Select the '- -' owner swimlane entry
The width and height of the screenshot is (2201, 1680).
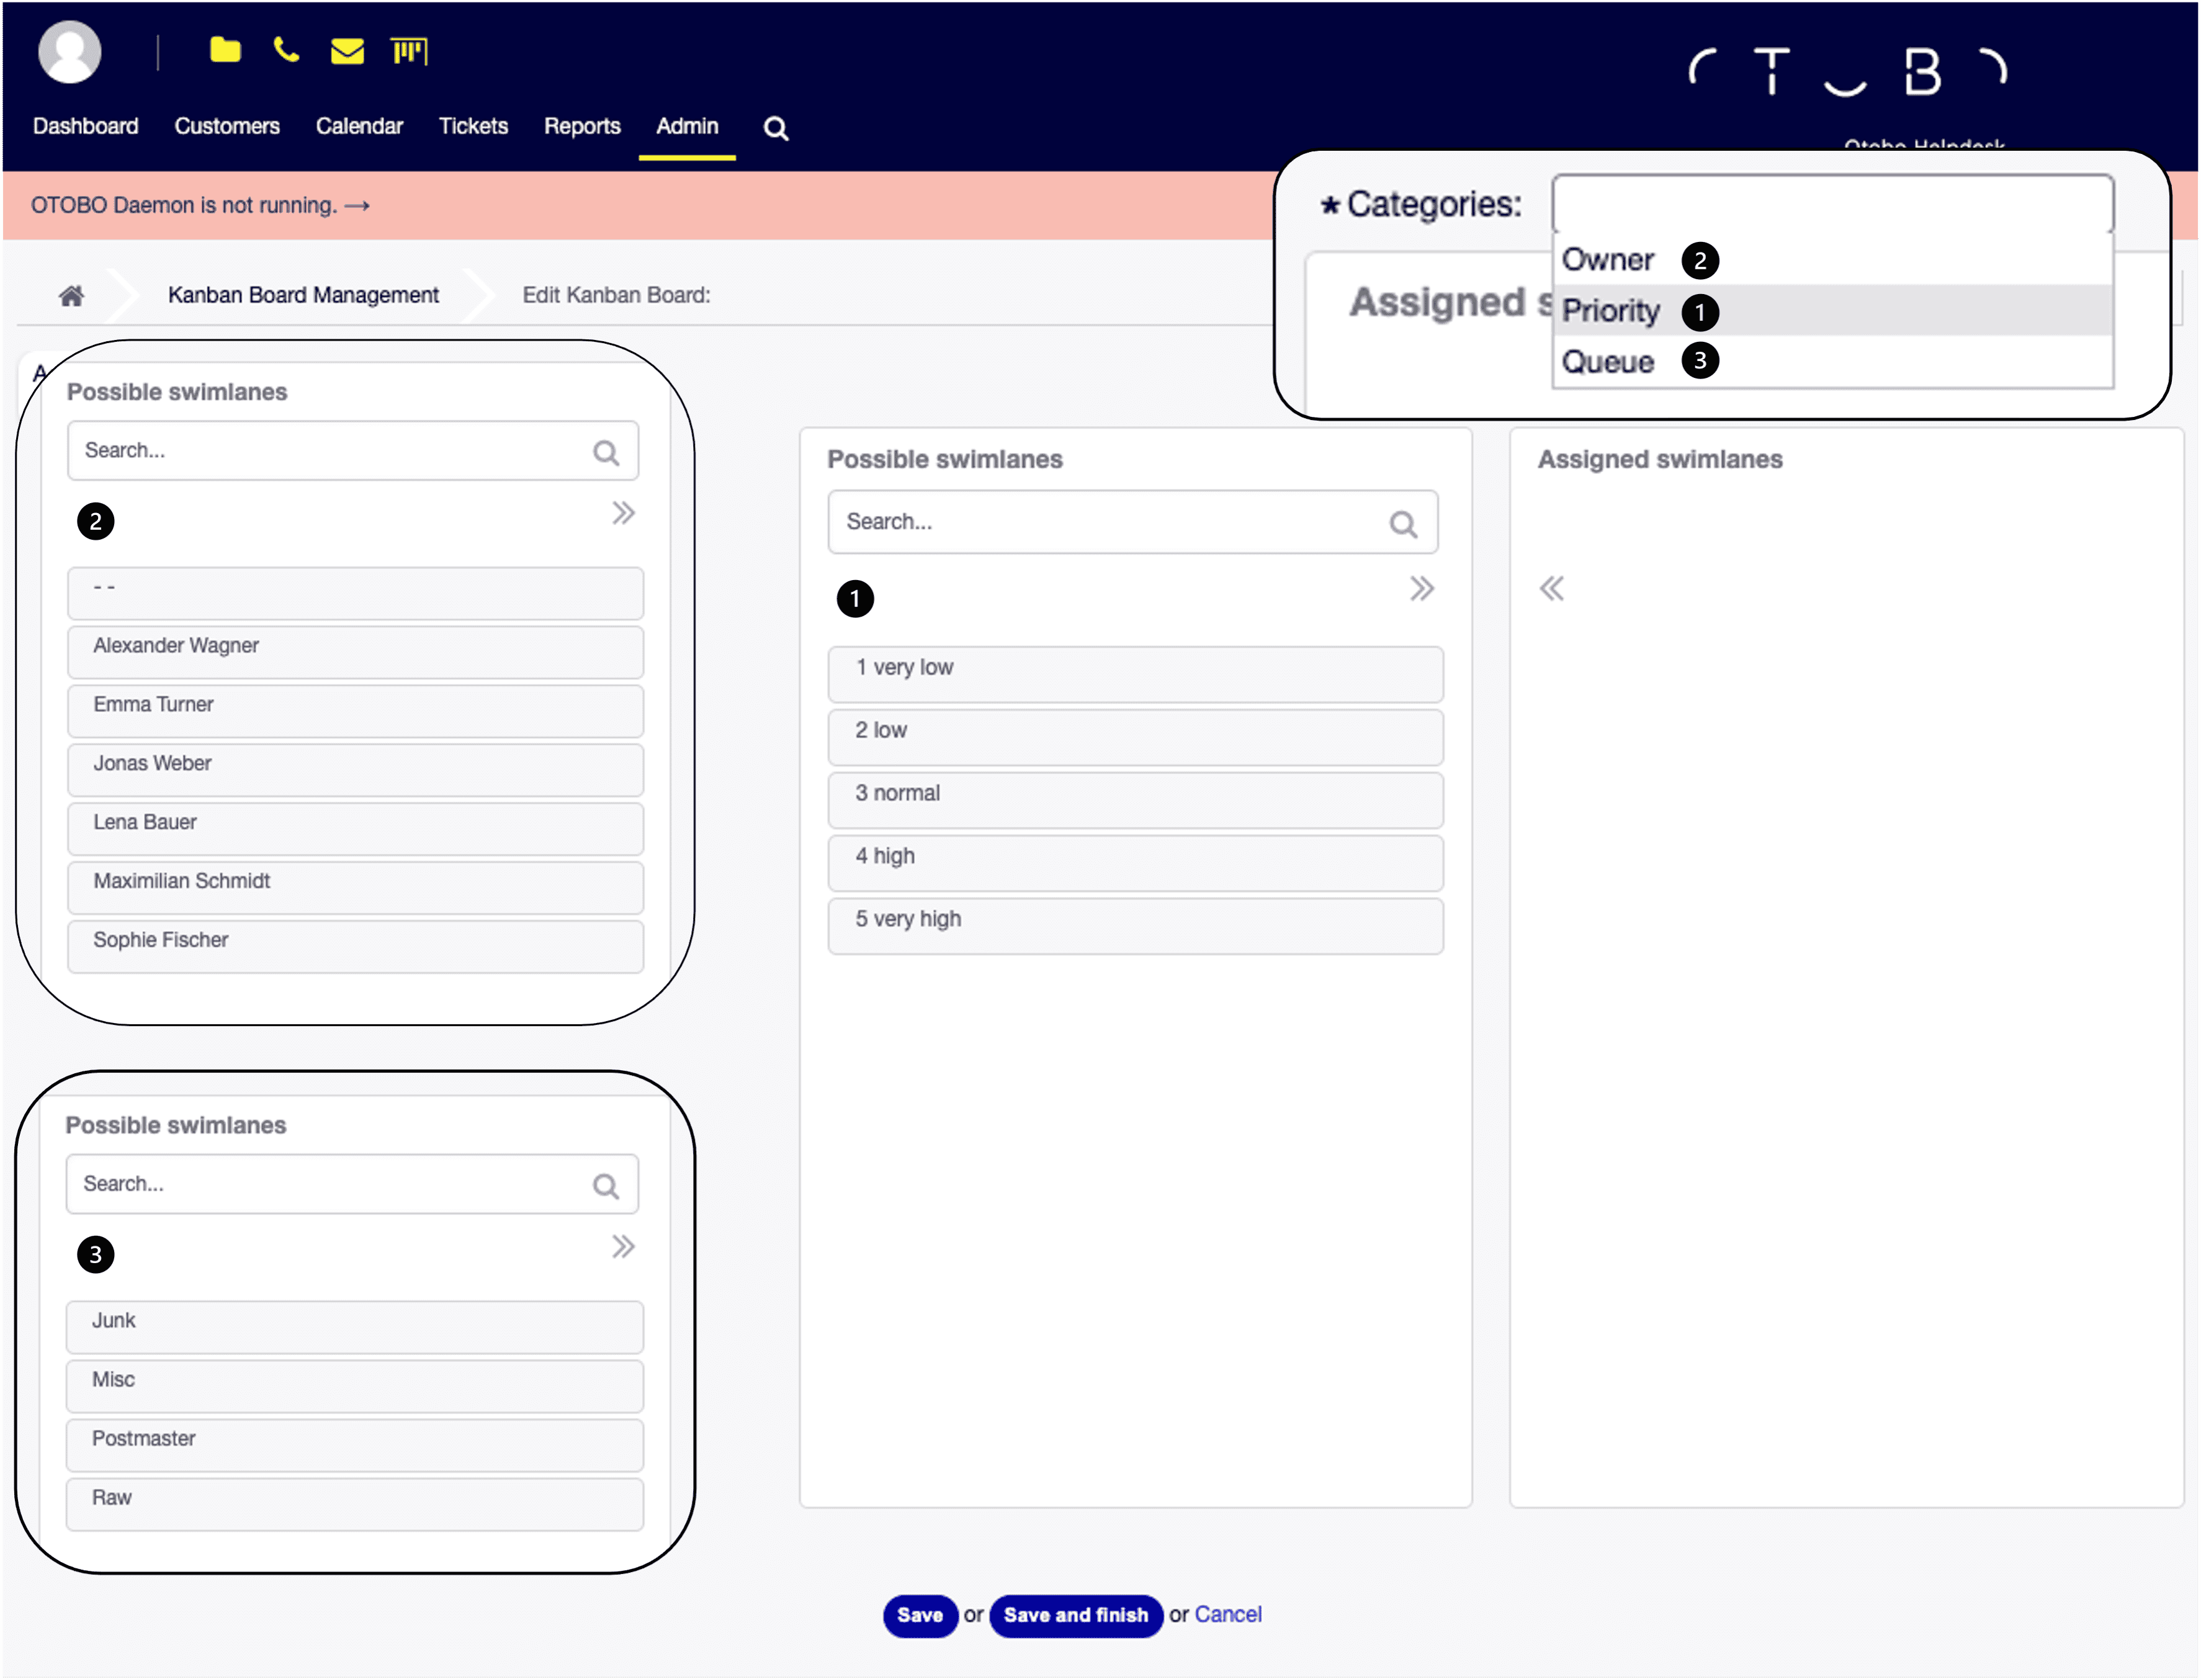[355, 593]
